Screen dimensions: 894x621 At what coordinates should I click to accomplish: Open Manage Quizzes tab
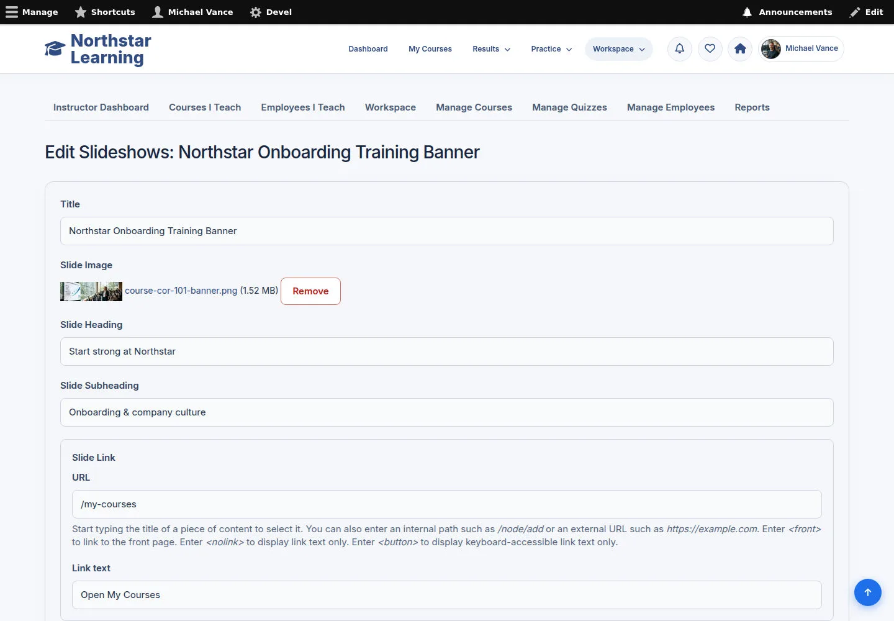pos(570,107)
